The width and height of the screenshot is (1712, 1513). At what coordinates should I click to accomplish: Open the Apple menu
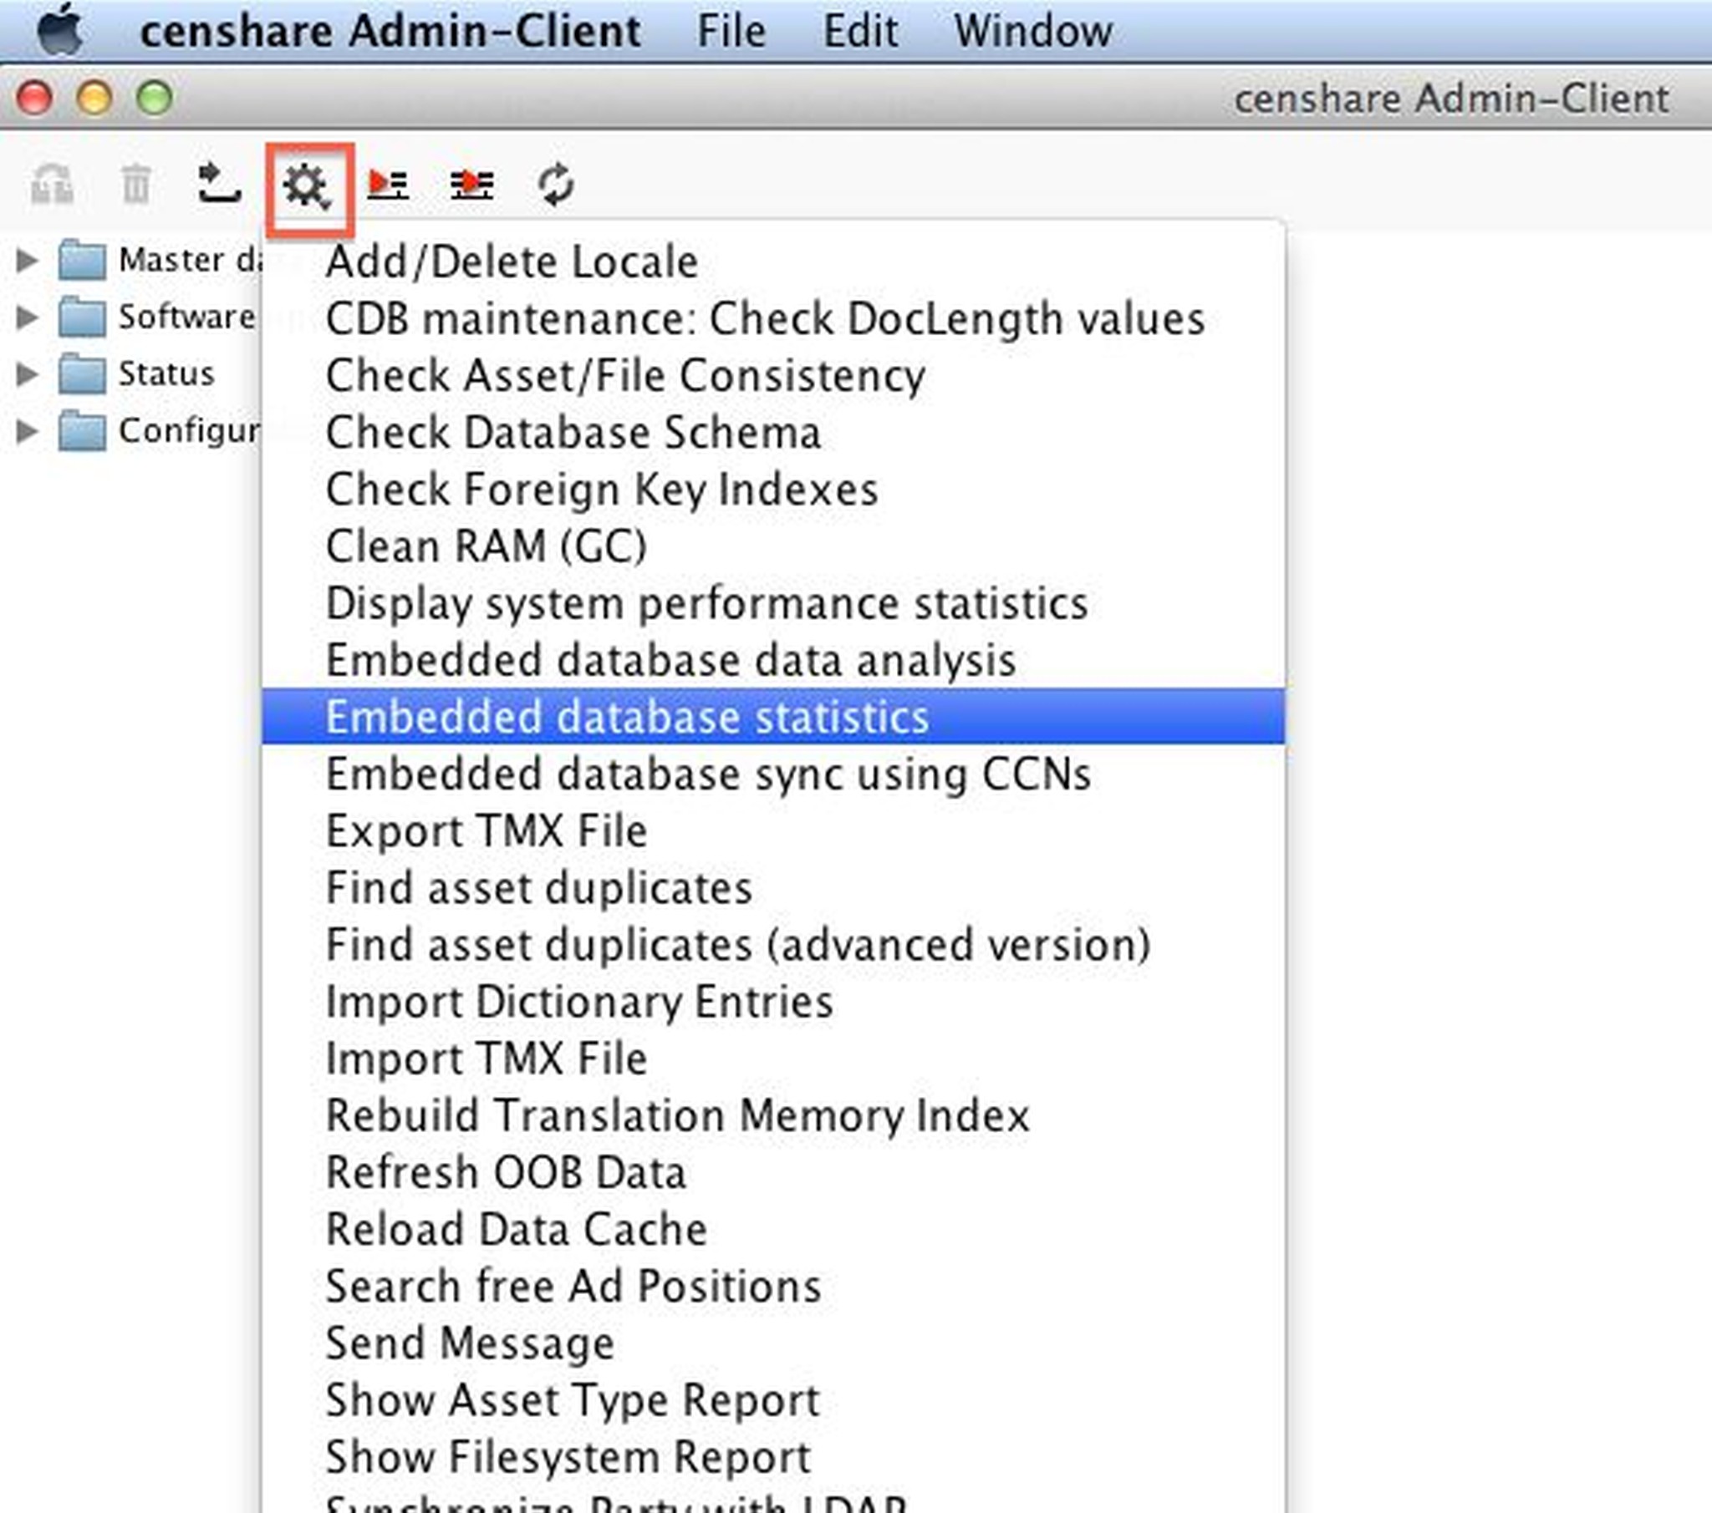tap(60, 31)
